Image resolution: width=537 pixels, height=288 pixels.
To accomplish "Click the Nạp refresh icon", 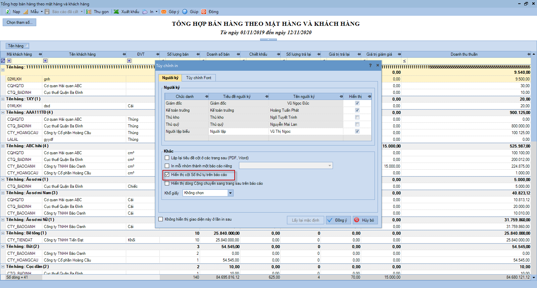I will 8,12.
